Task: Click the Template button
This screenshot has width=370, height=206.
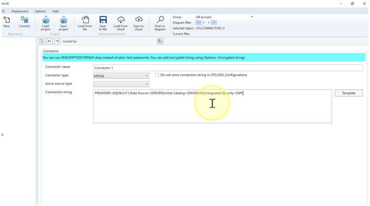Action: 349,93
